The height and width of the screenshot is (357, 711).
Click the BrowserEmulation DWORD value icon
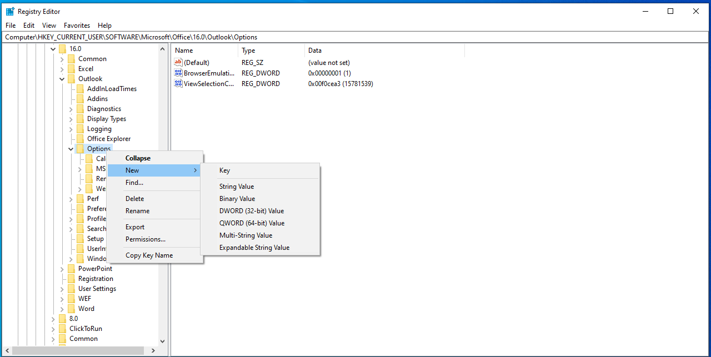(x=178, y=73)
